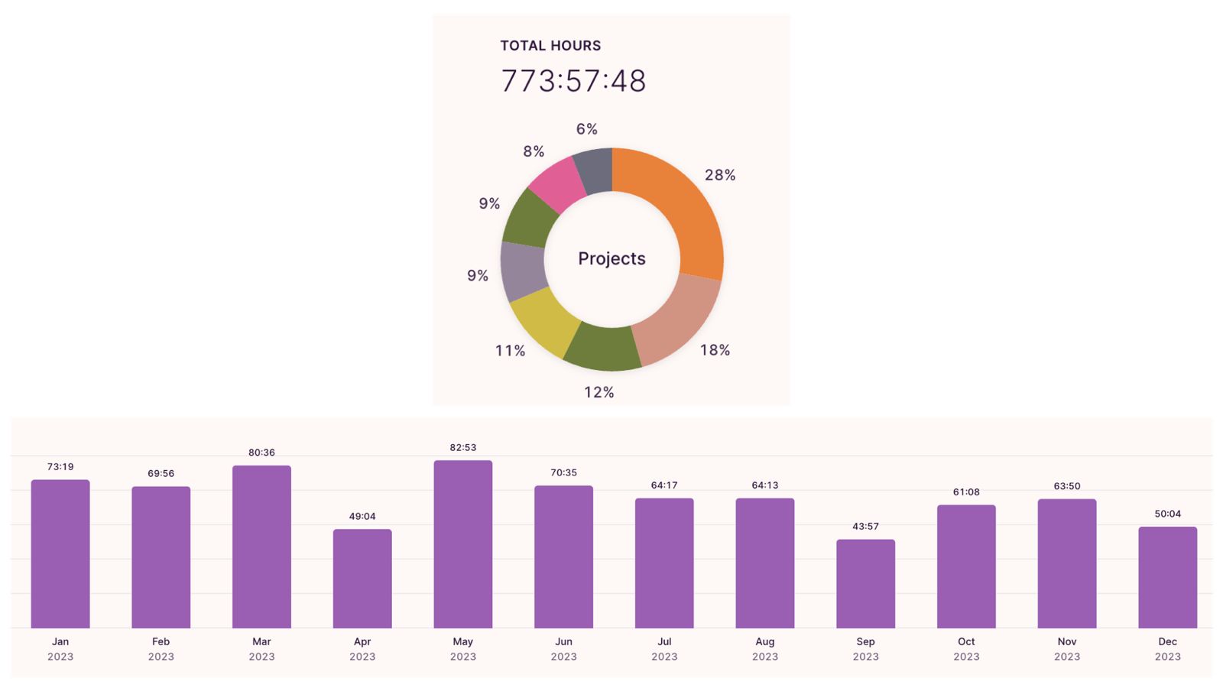Click the Oct 2023 bar

click(966, 566)
